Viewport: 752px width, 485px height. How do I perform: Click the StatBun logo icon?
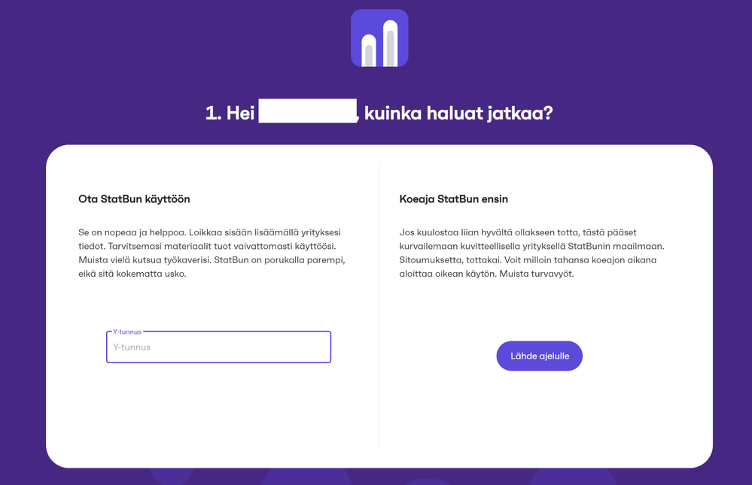click(379, 38)
